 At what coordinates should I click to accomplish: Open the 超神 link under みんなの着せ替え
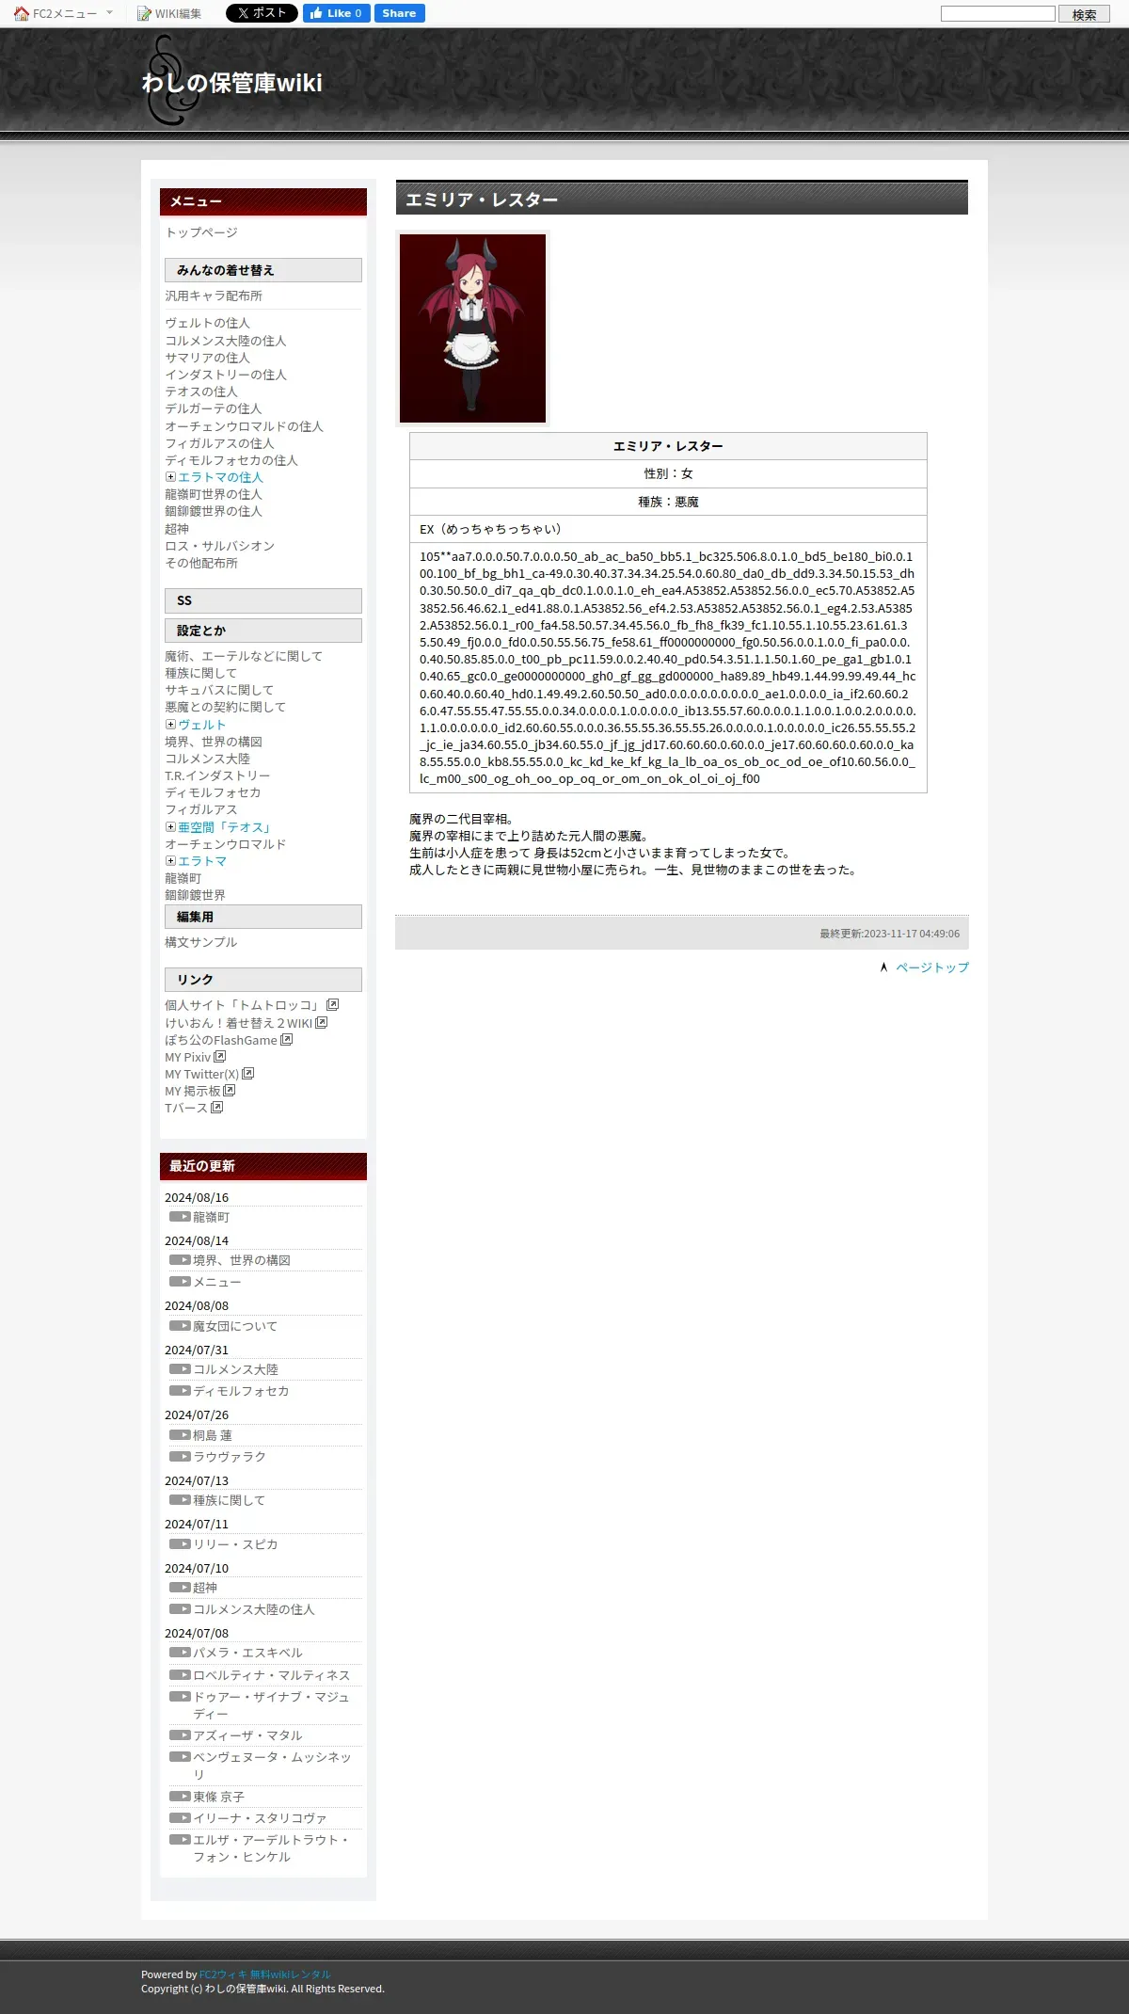pyautogui.click(x=177, y=529)
